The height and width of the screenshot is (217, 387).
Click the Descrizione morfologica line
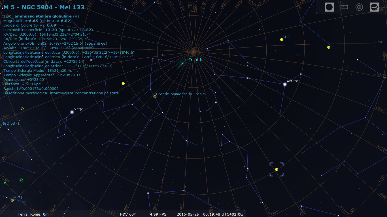pos(62,93)
